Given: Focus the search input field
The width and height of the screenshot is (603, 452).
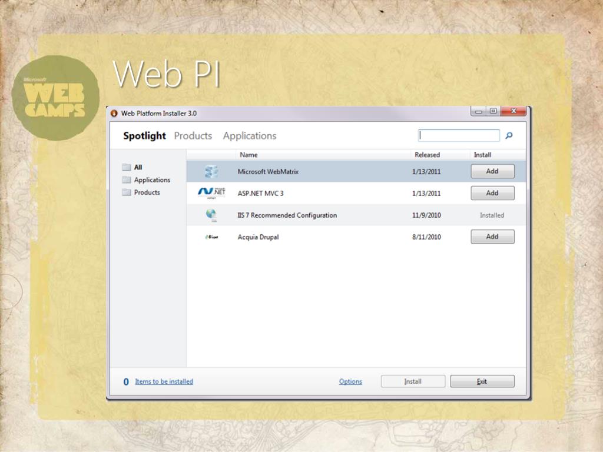Looking at the screenshot, I should click(x=459, y=135).
